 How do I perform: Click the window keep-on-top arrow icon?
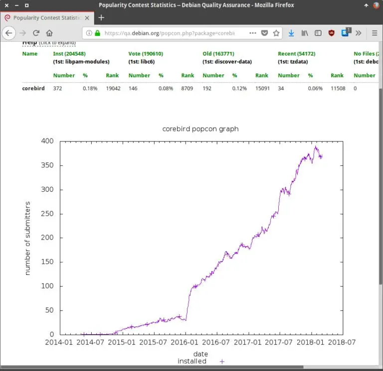pyautogui.click(x=366, y=5)
